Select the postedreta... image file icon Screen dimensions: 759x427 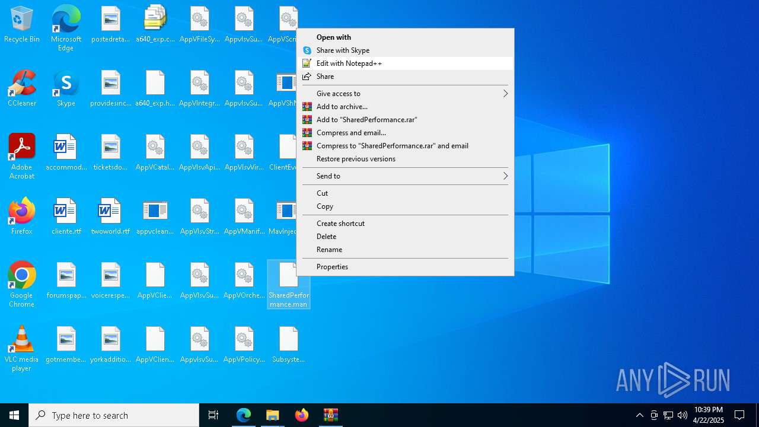(110, 25)
